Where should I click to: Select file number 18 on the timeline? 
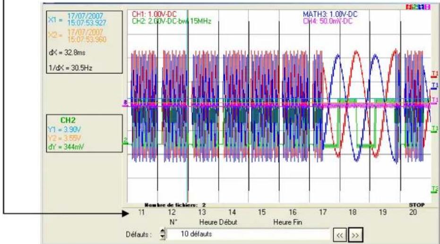(353, 212)
